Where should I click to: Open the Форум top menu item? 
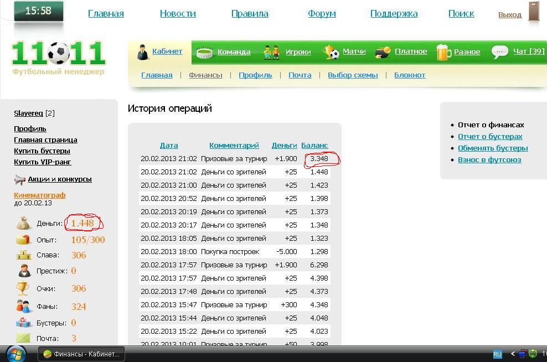point(322,14)
